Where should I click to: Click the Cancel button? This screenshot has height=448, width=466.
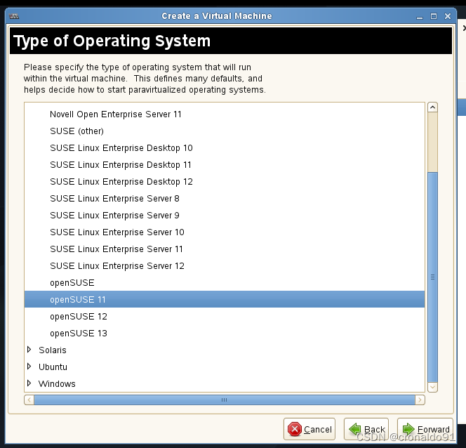(309, 429)
